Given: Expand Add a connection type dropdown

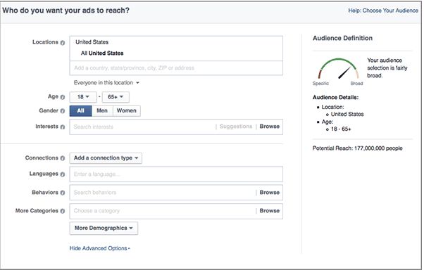Looking at the screenshot, I should click(x=106, y=158).
